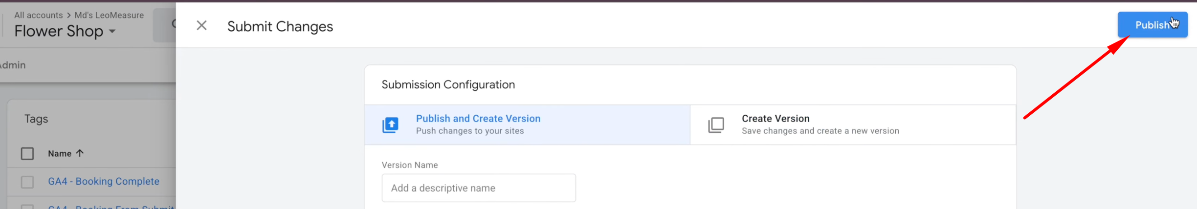Viewport: 1197px width, 209px height.
Task: Open the Md's LeoMeasure account breadcrumb
Action: click(109, 15)
